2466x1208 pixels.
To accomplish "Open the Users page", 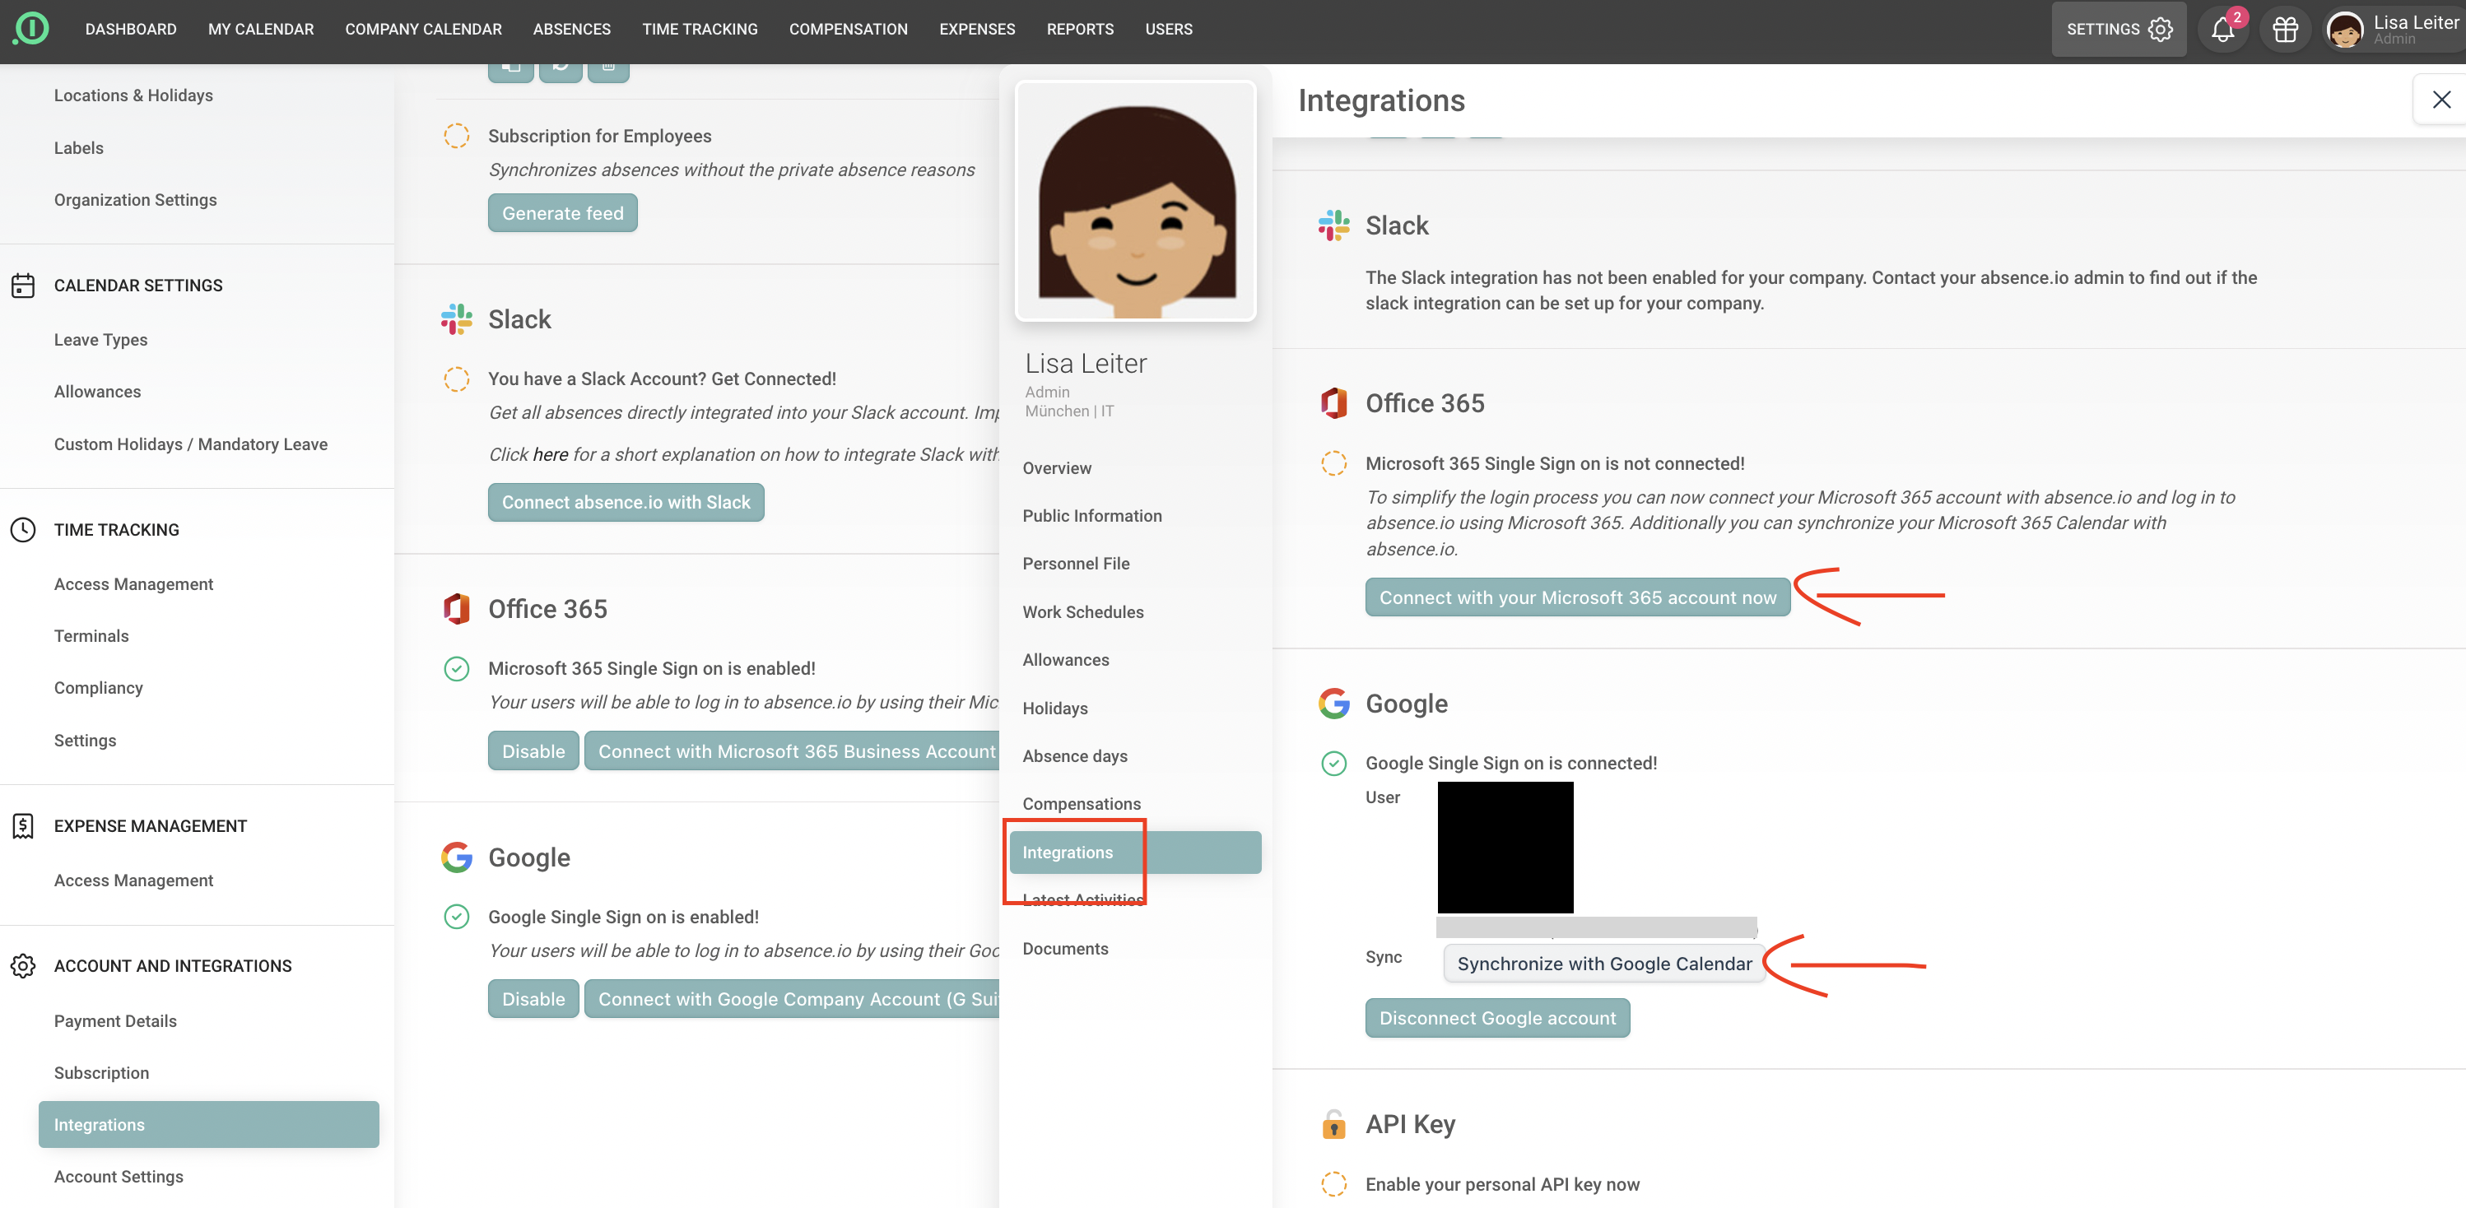I will [1168, 30].
